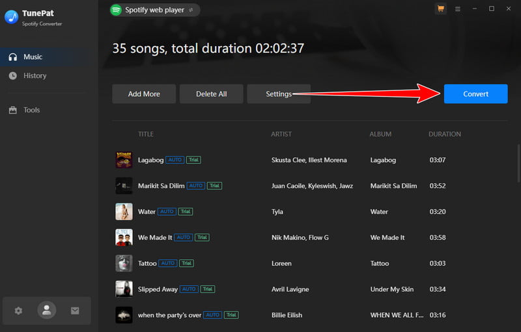
Task: Open the Settings button above the list
Action: point(279,94)
